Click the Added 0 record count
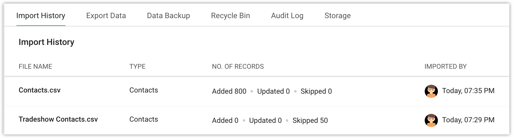513x138 pixels. (x=225, y=120)
